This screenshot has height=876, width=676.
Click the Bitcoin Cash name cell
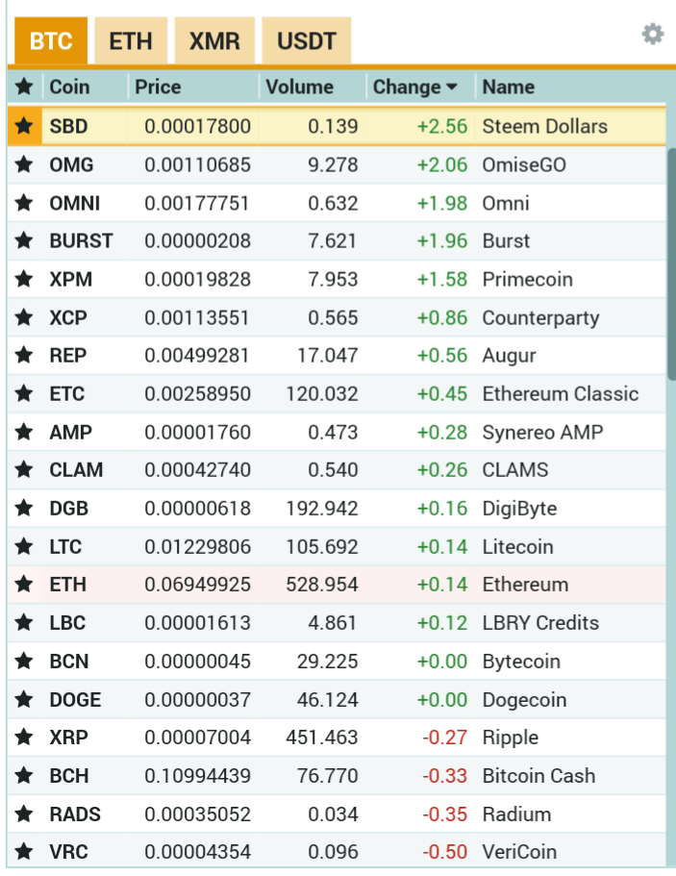coord(539,775)
